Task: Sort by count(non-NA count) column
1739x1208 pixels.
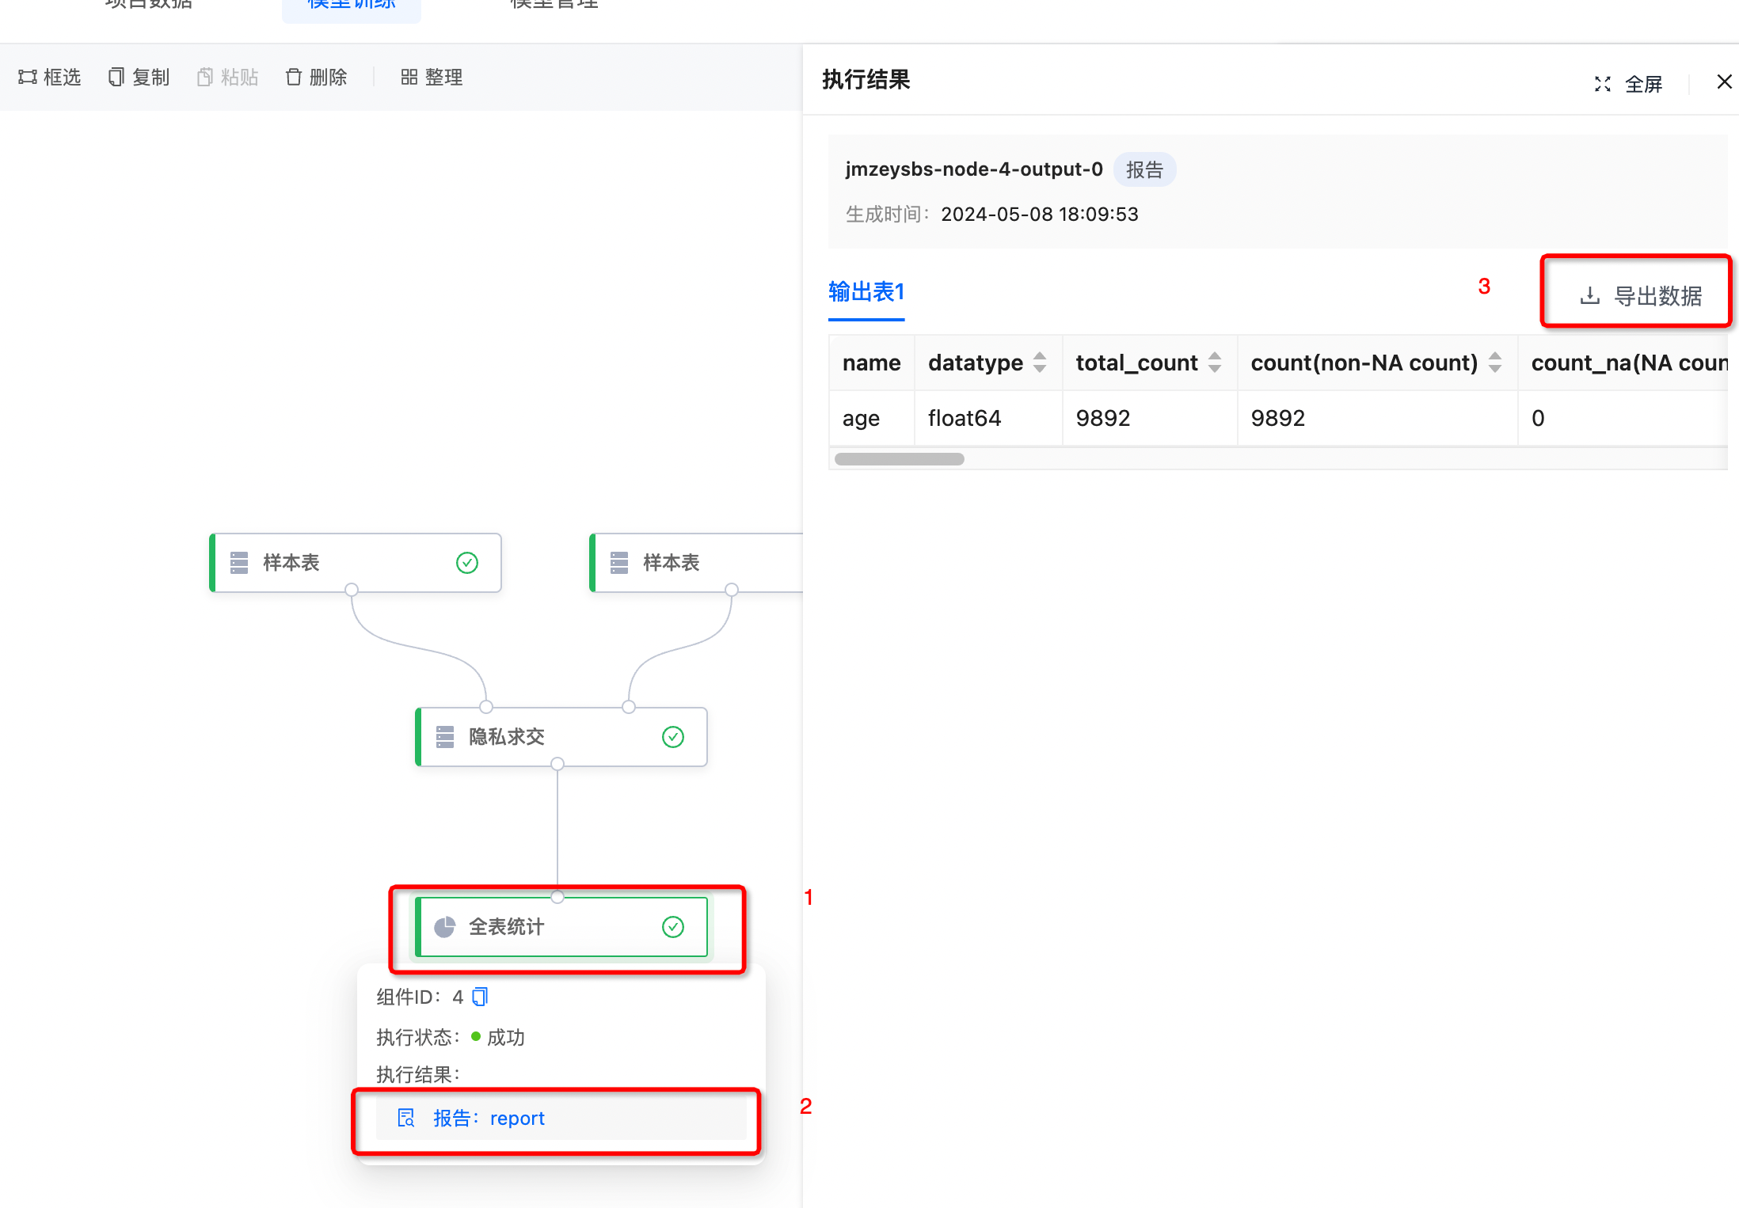Action: pos(1495,363)
